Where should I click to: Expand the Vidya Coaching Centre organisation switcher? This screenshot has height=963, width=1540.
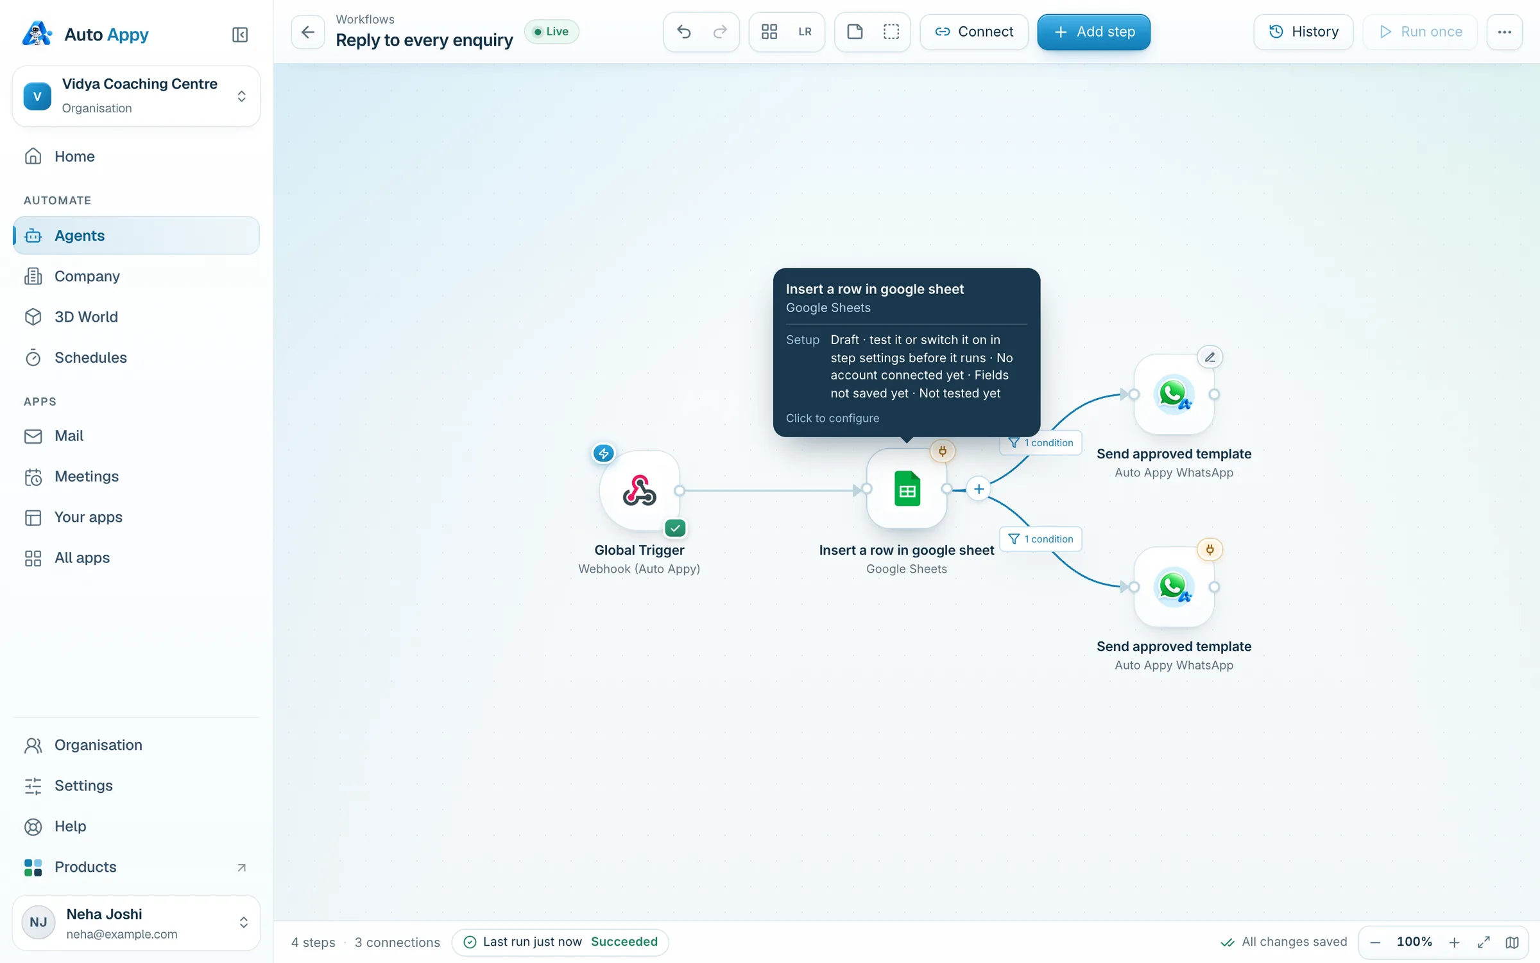point(136,96)
